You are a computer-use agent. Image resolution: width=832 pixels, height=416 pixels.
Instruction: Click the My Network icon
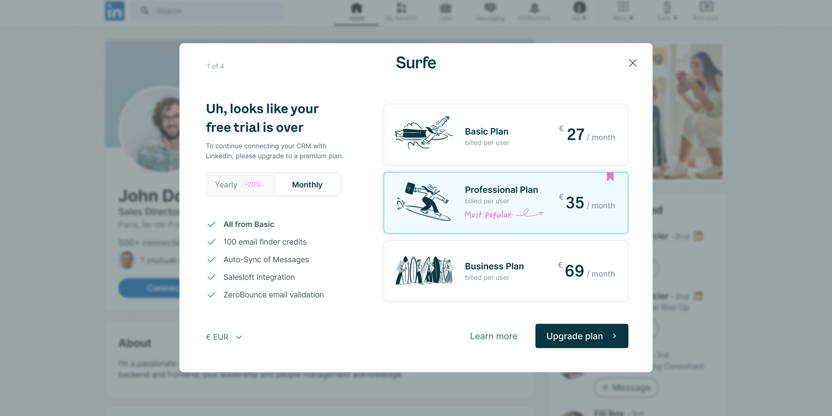pos(401,9)
